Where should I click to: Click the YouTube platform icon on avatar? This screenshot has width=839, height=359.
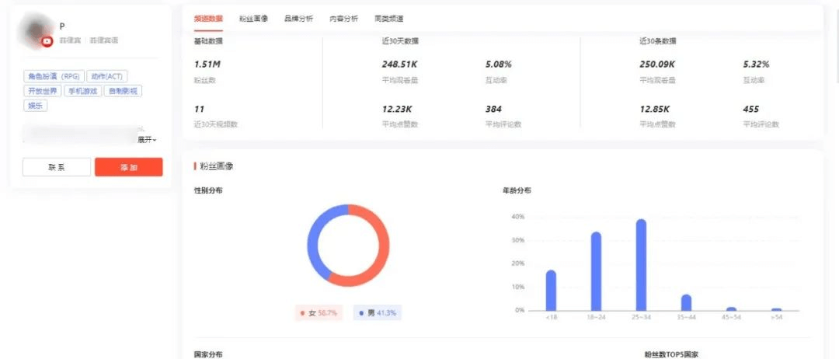47,41
